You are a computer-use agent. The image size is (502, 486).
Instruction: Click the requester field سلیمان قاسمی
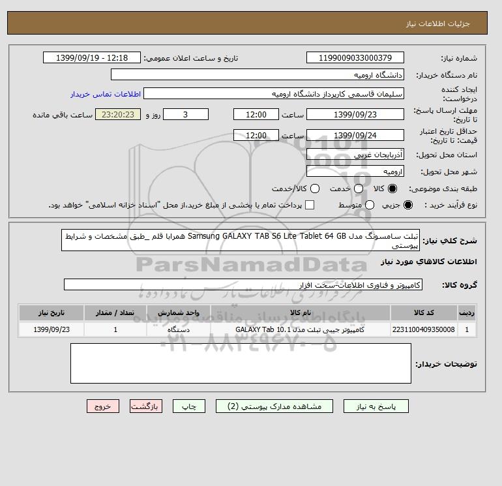coord(274,94)
